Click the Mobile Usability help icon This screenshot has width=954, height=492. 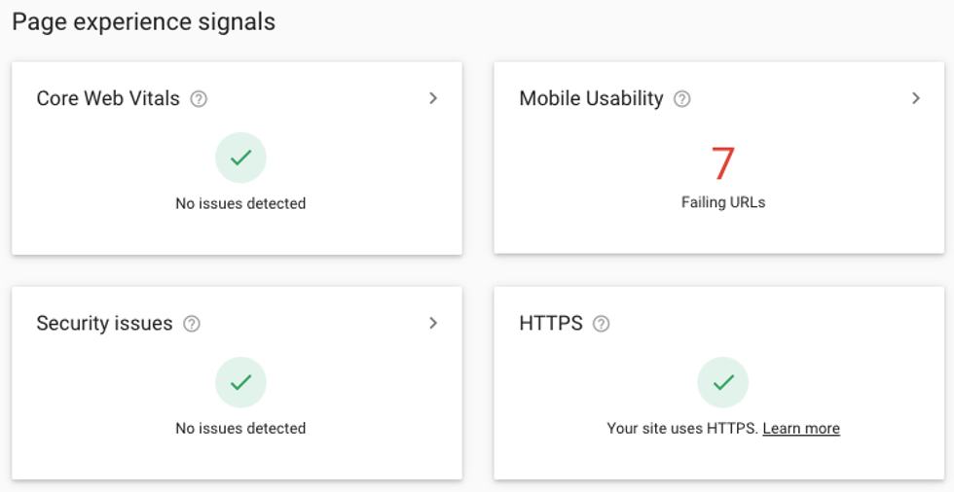pyautogui.click(x=682, y=98)
